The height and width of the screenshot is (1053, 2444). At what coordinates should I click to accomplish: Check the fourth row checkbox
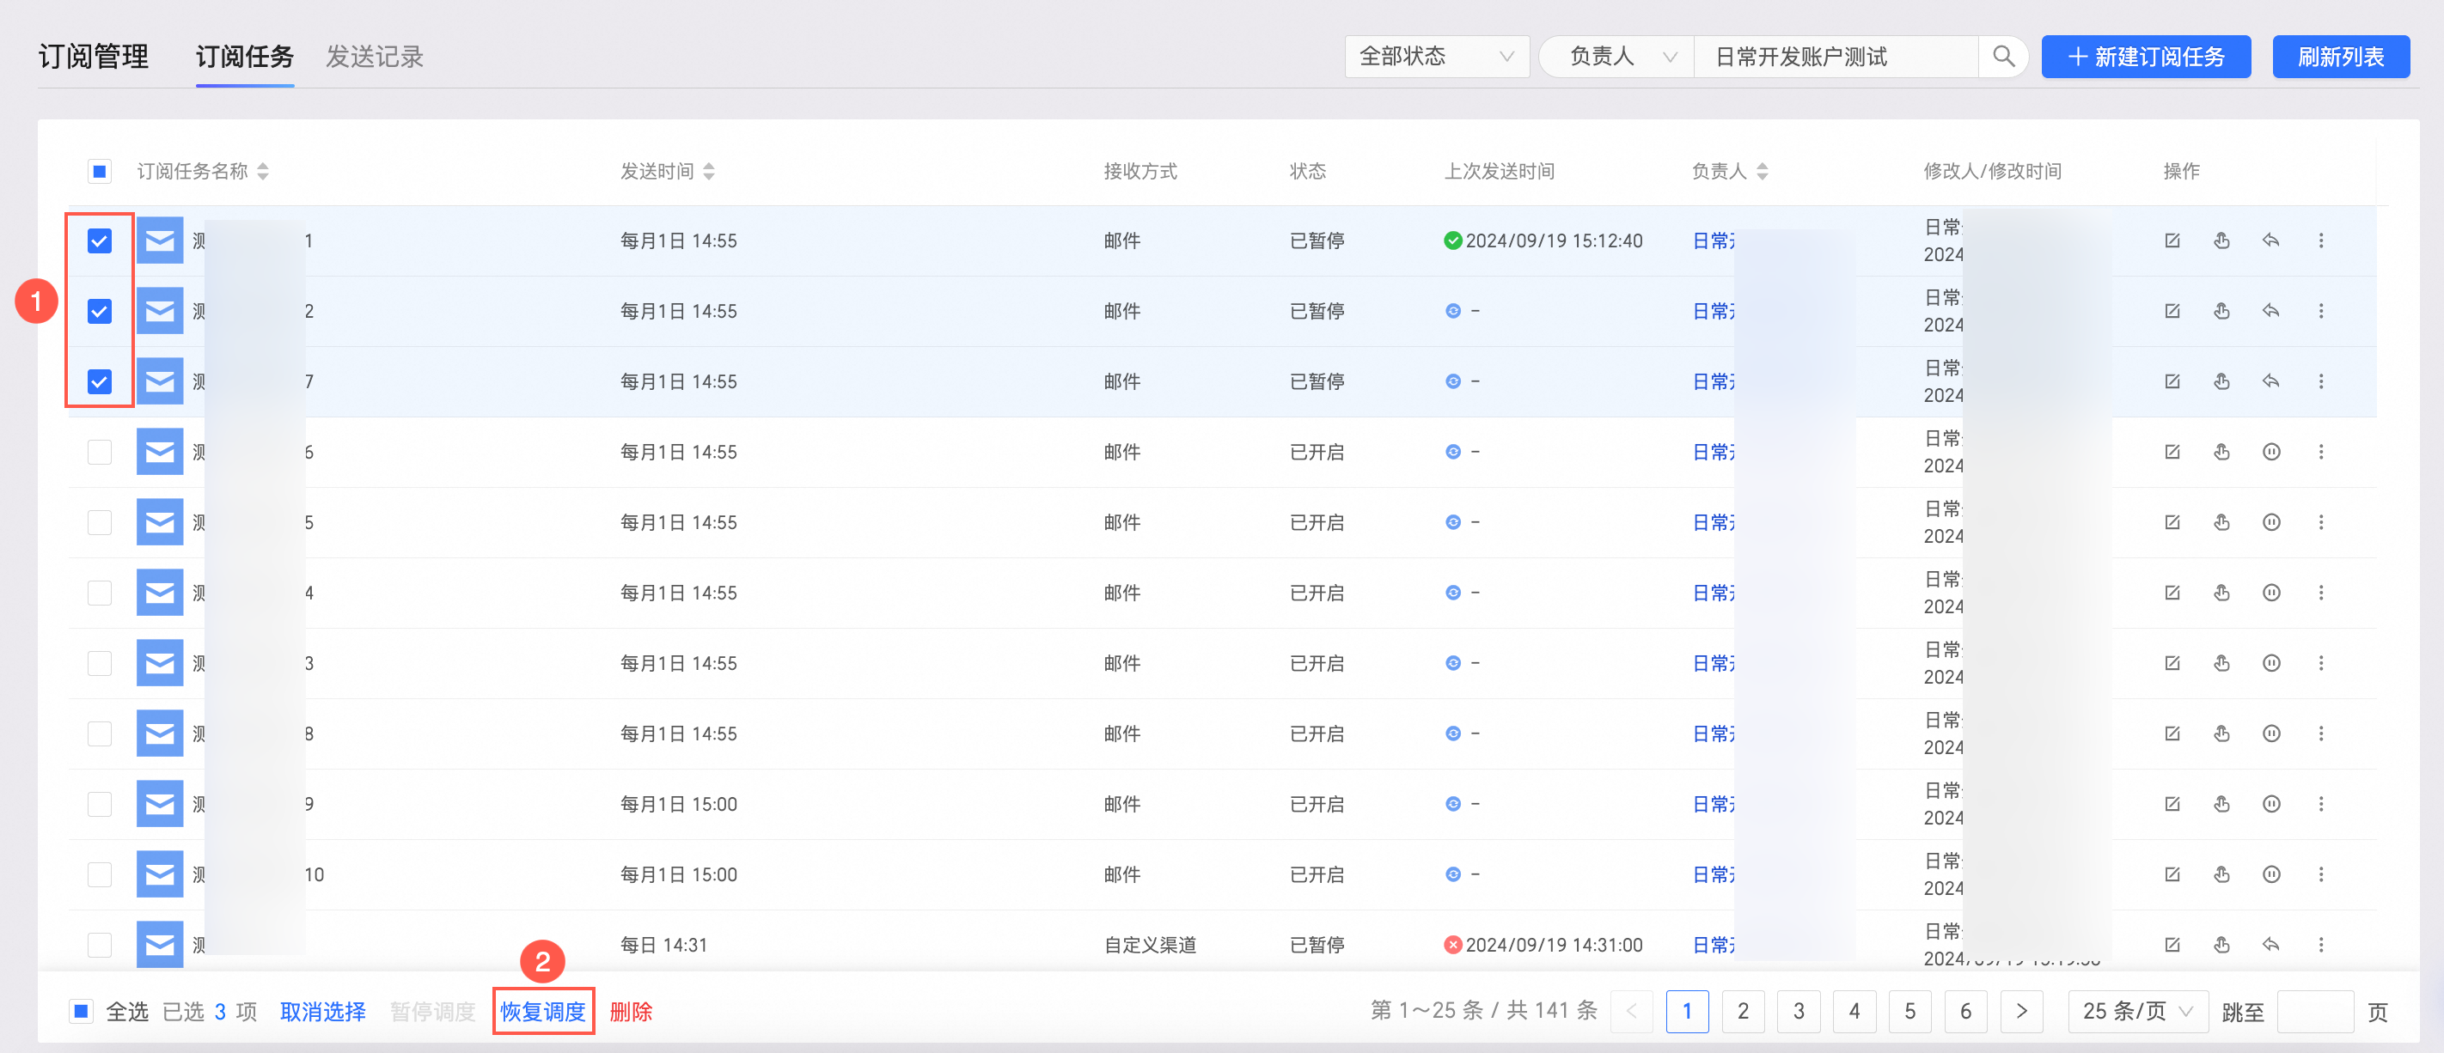point(100,453)
